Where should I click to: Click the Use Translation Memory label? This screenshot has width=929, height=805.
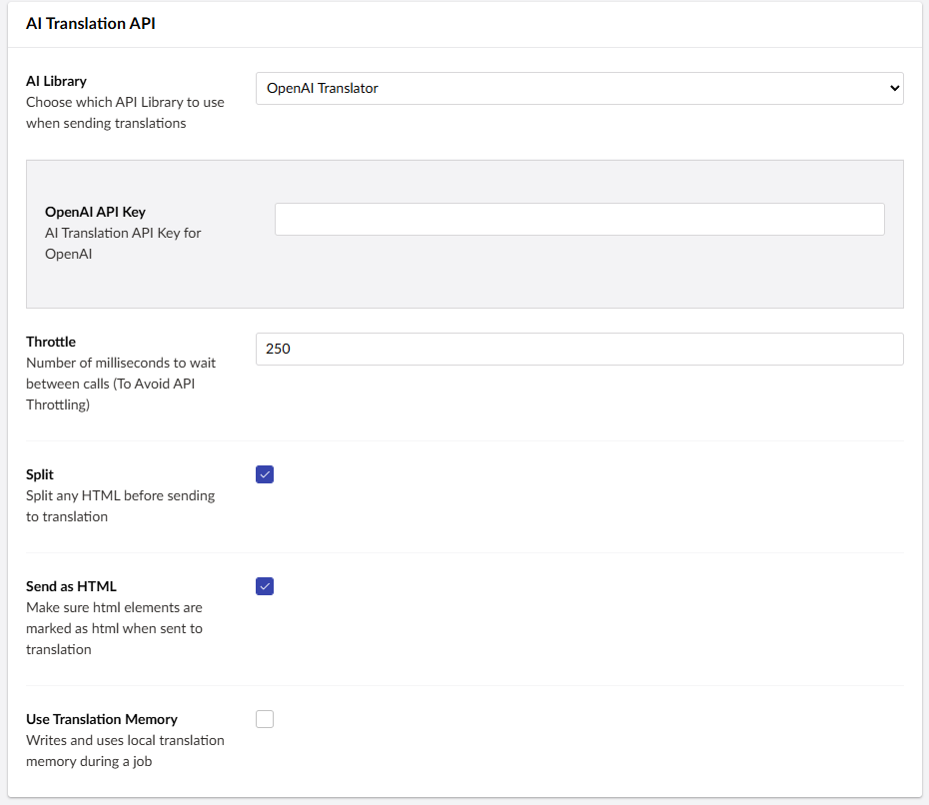tap(102, 719)
